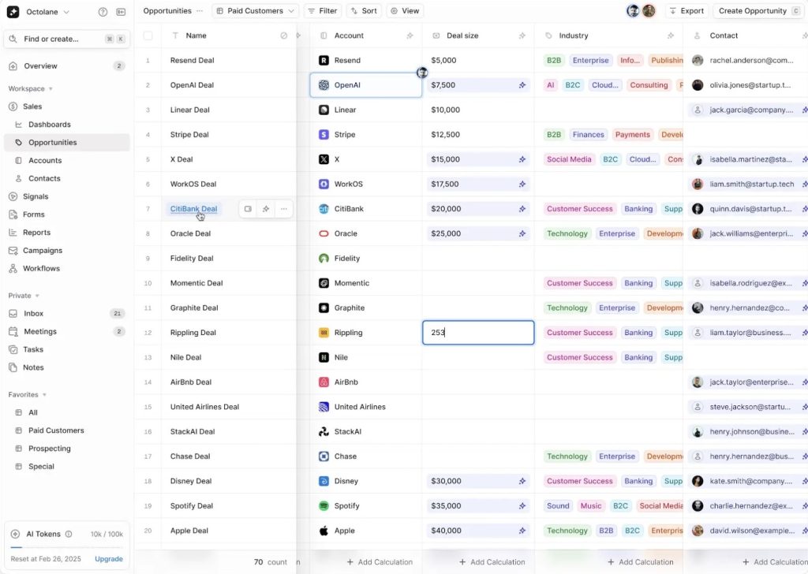808x574 pixels.
Task: Click the Create Opportunity button
Action: [x=757, y=11]
